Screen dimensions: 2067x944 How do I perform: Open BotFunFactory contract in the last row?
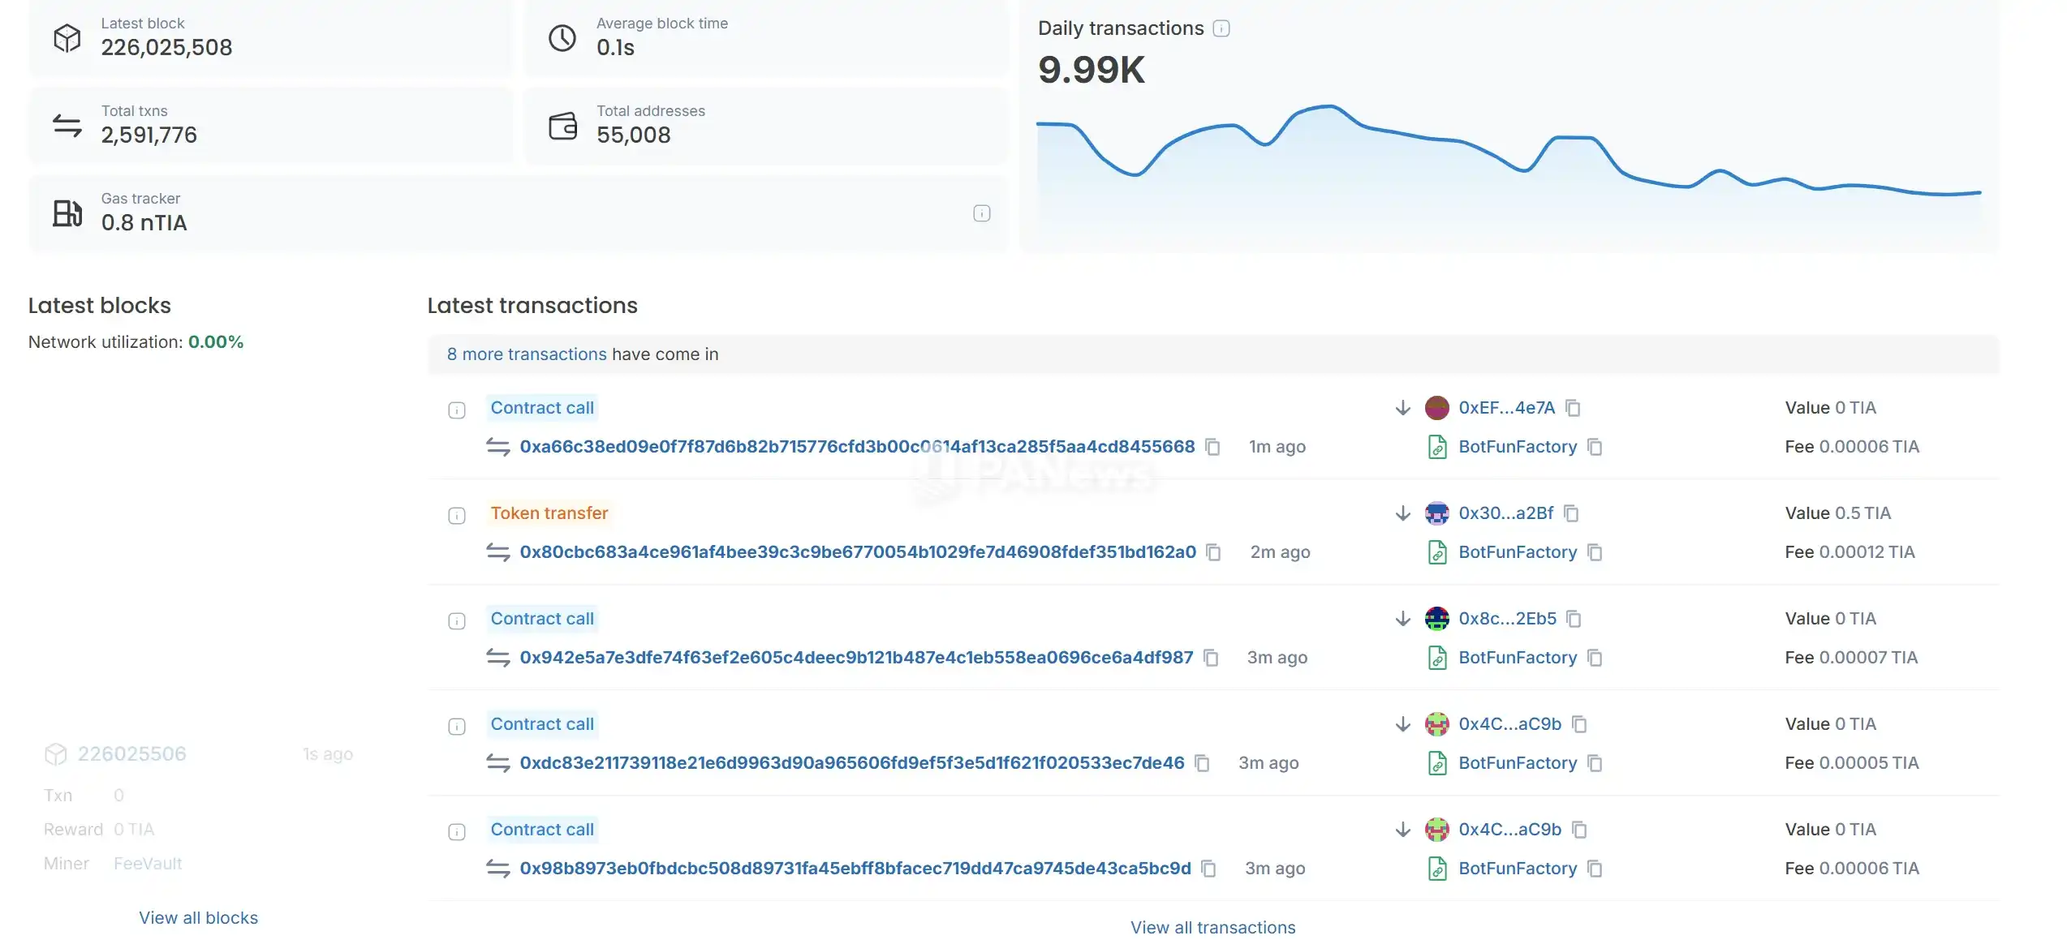[x=1518, y=869]
